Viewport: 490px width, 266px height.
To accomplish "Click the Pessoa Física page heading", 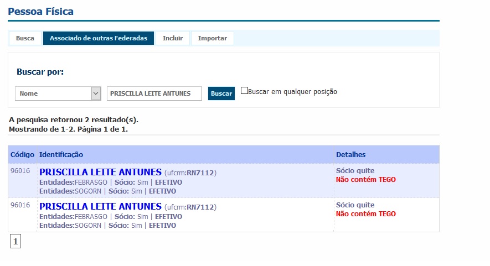I will (40, 12).
